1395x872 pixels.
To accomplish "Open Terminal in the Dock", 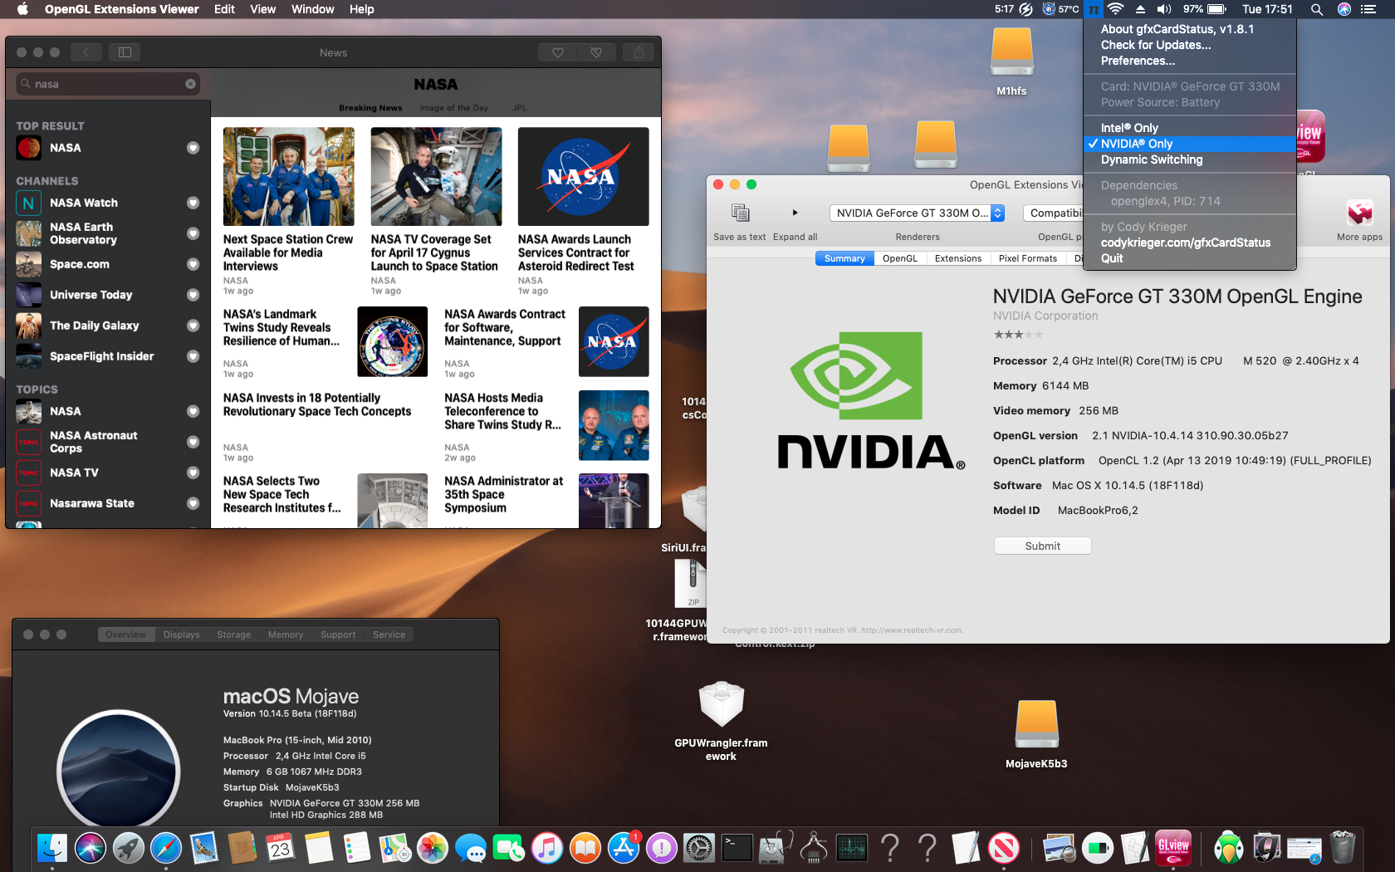I will tap(737, 848).
